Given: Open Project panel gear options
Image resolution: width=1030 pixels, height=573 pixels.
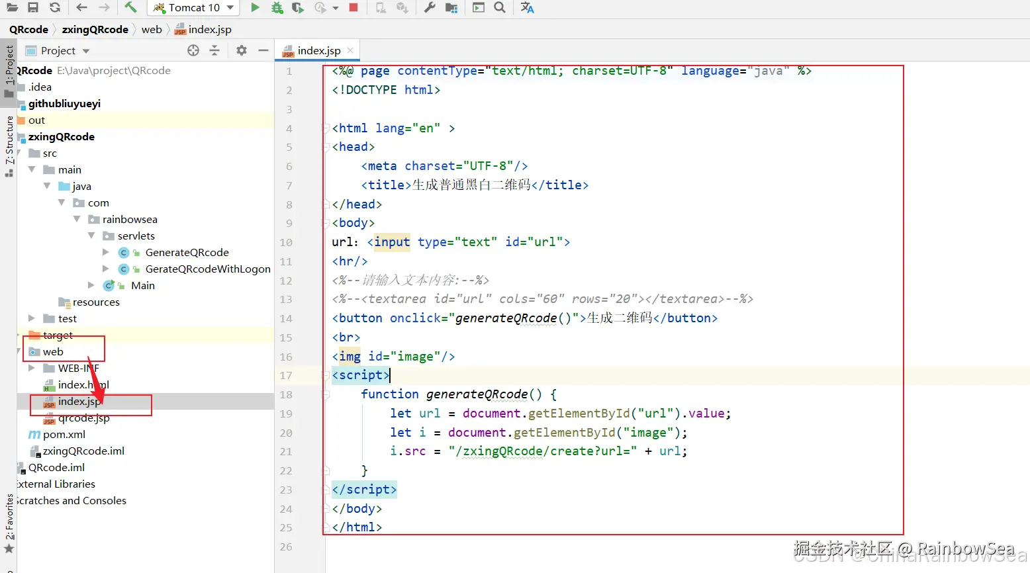Looking at the screenshot, I should tap(242, 50).
